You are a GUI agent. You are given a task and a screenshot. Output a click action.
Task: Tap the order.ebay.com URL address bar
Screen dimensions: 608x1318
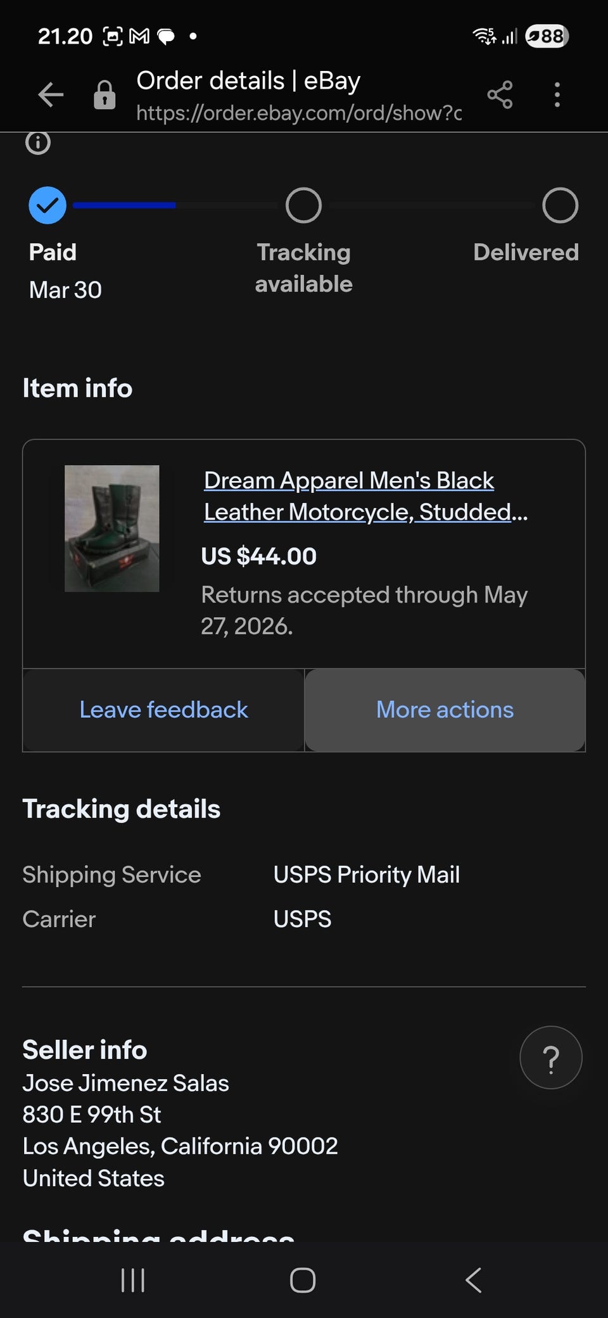pyautogui.click(x=298, y=113)
